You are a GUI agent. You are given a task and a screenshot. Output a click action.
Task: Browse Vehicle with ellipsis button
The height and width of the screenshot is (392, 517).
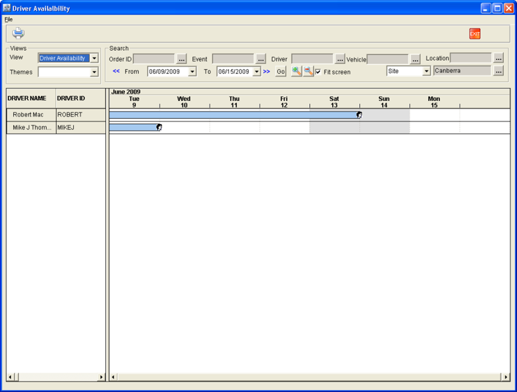415,59
